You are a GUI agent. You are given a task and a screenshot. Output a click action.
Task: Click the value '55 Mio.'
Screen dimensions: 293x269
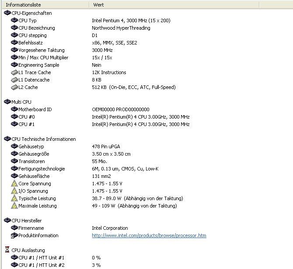pos(99,161)
